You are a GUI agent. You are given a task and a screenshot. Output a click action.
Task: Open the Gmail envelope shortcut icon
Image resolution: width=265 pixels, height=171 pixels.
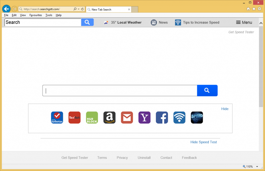pyautogui.click(x=127, y=117)
